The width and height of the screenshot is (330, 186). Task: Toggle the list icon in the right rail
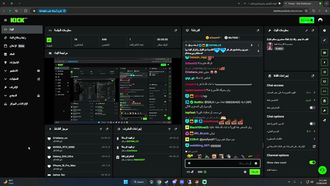click(324, 72)
